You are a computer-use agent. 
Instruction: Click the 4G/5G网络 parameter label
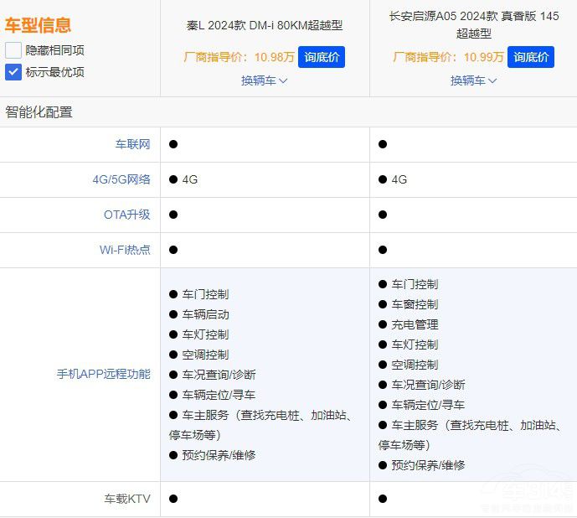[121, 179]
